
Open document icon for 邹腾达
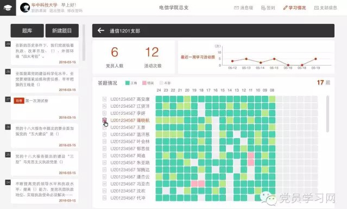point(104,169)
